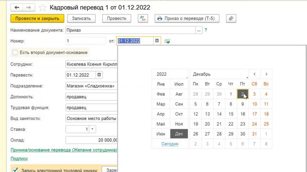Click Должность field продавец
Image resolution: width=307 pixels, height=172 pixels.
[x=92, y=97]
